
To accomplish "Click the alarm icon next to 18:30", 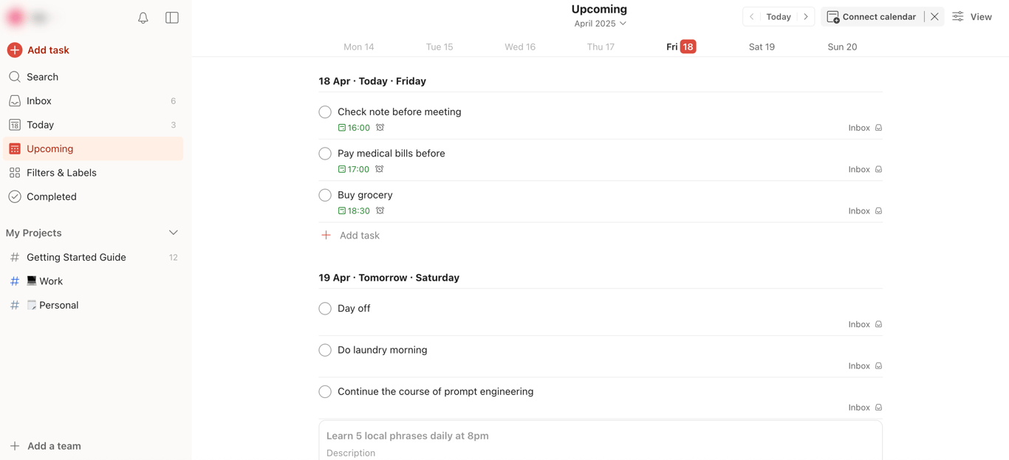I will coord(380,210).
